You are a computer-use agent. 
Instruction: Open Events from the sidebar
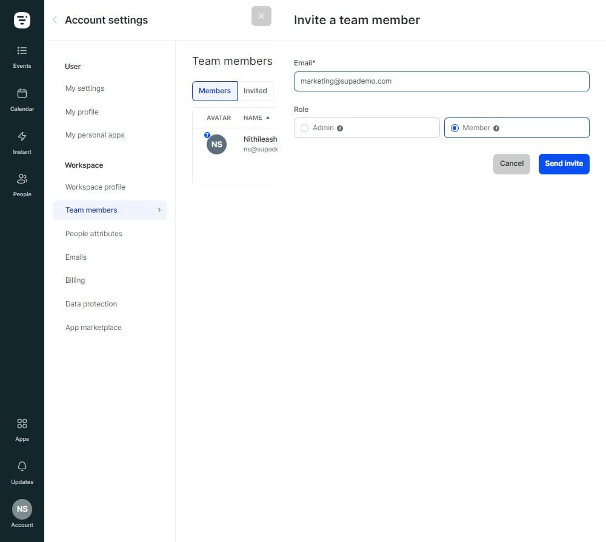(22, 56)
